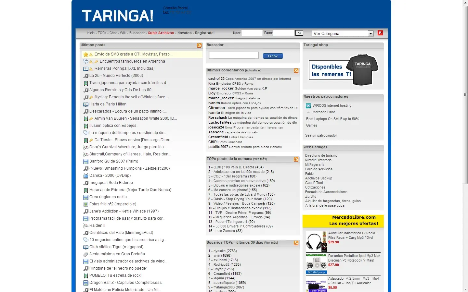Click the music note icon beside La 25 - Mundo Perfecto
The image size is (468, 292).
coord(86,76)
